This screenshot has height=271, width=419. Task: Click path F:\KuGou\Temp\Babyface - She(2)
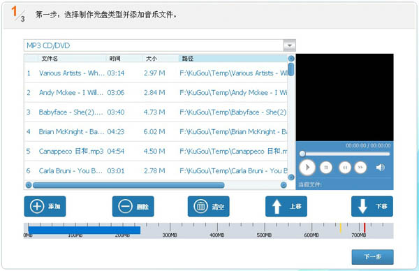[x=233, y=112]
